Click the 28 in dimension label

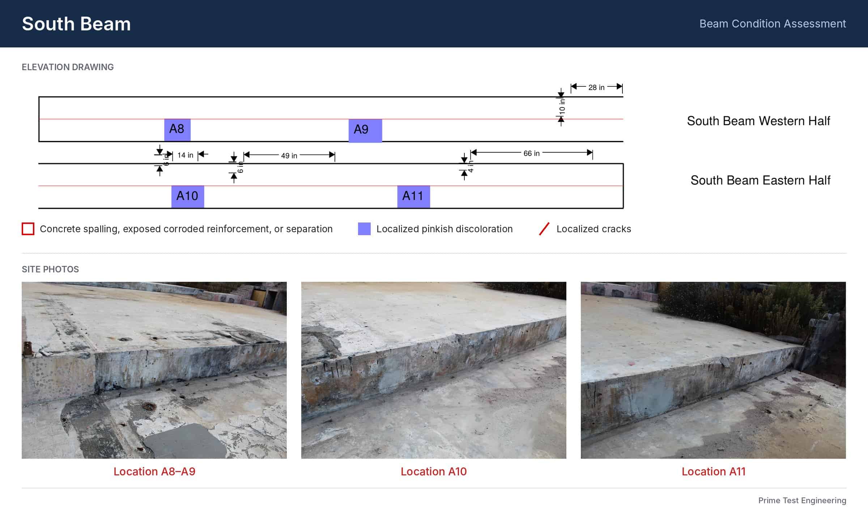click(x=596, y=87)
